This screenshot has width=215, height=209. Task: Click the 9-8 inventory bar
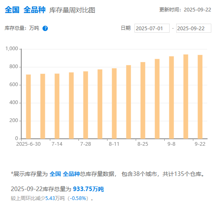(x=171, y=98)
